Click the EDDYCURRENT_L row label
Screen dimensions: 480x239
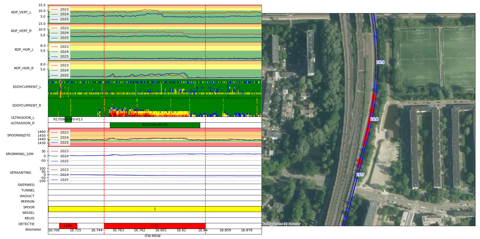click(x=27, y=87)
